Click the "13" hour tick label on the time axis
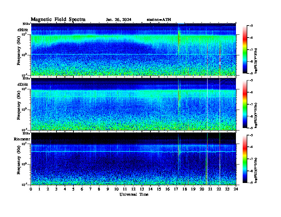The image size is (281, 217). [142, 189]
